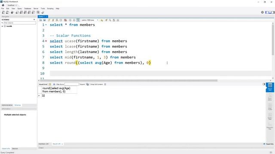
Task: Create new view toolbar icon
Action: tap(25, 12)
